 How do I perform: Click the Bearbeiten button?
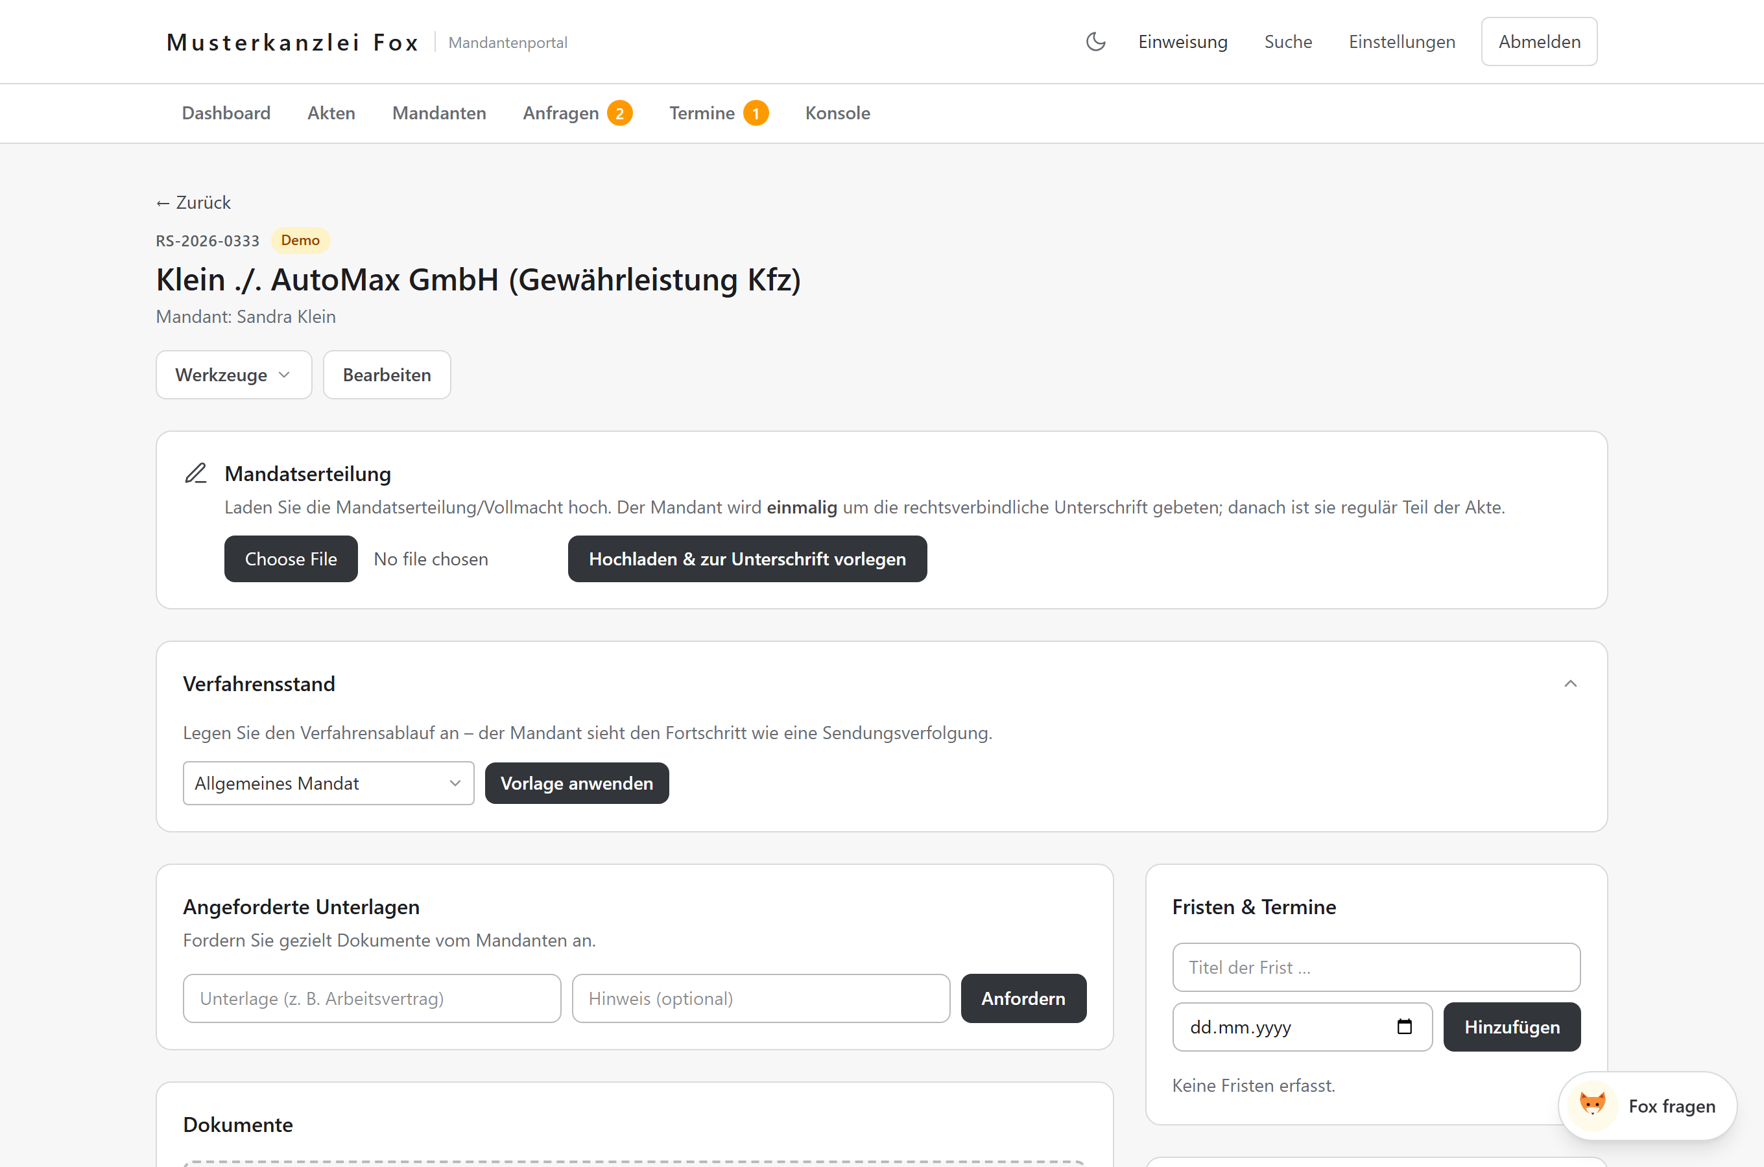pos(387,374)
